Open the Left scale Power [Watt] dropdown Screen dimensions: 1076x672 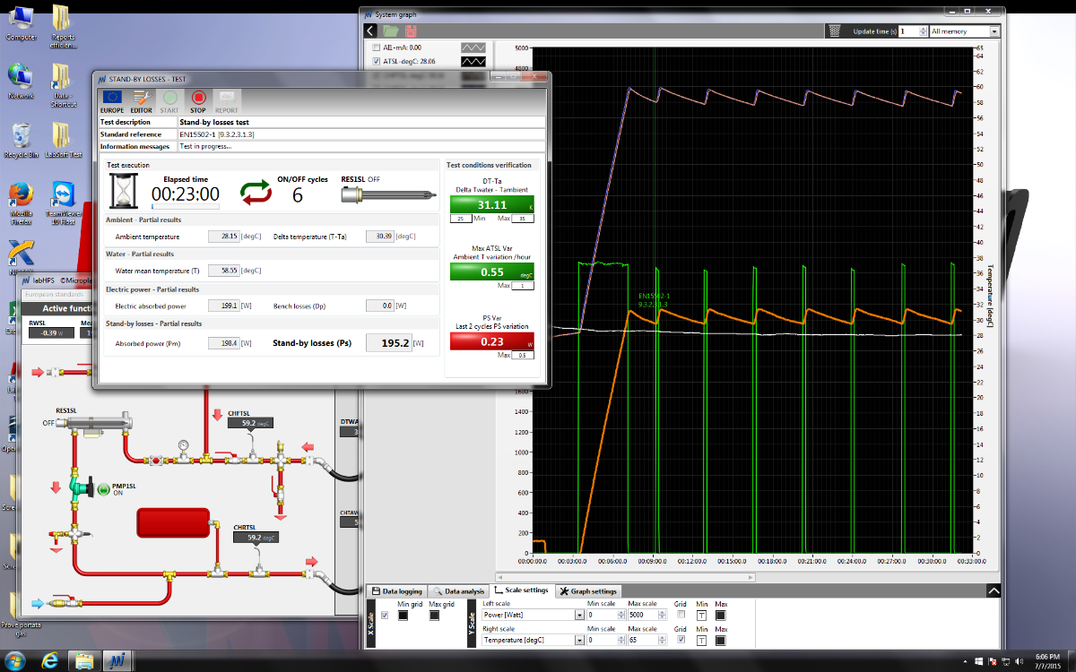533,615
